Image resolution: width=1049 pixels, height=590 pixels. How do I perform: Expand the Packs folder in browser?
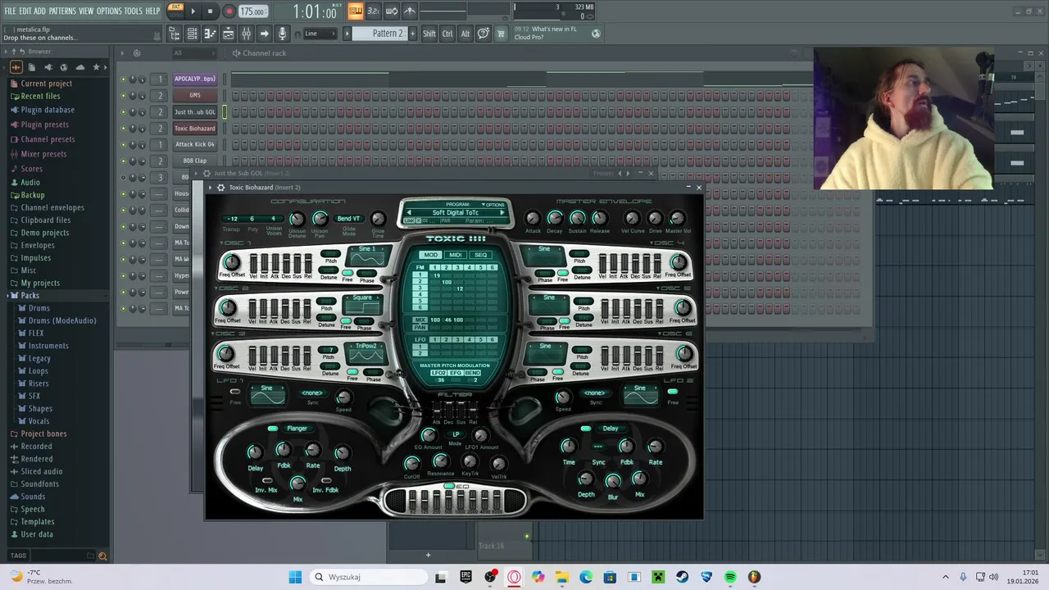tap(30, 295)
